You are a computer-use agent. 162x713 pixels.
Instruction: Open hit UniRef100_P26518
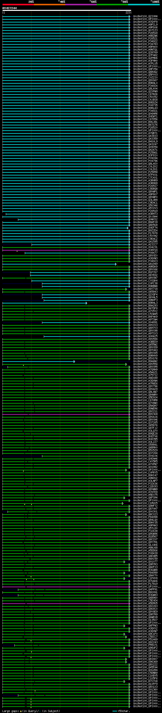[x=145, y=33]
